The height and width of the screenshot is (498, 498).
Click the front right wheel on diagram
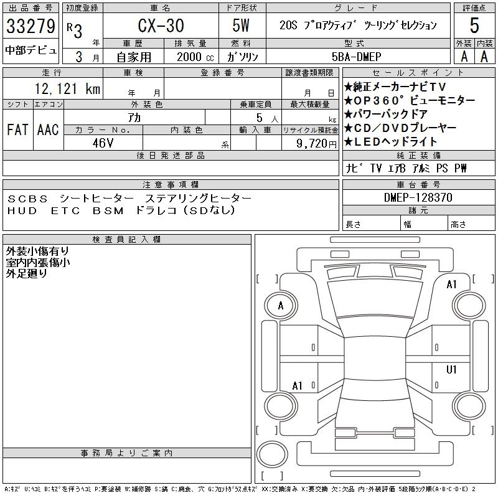click(x=469, y=306)
